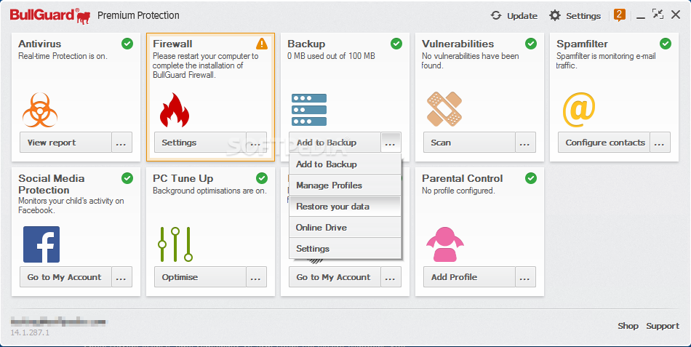691x347 pixels.
Task: Choose Restore your data menu entry
Action: point(345,207)
